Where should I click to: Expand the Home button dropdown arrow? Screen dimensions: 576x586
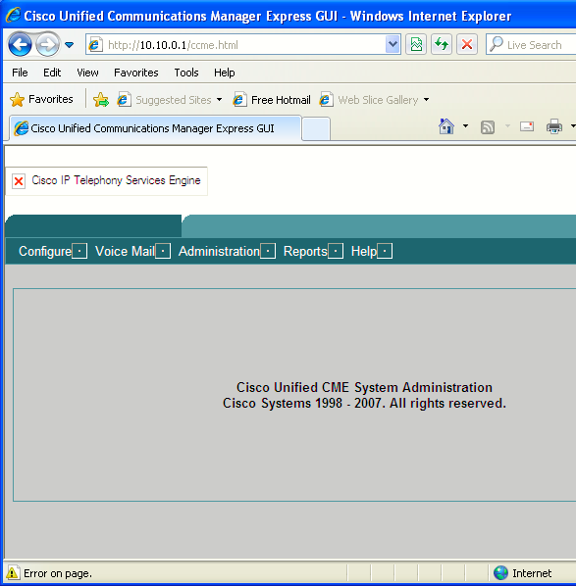pyautogui.click(x=465, y=126)
